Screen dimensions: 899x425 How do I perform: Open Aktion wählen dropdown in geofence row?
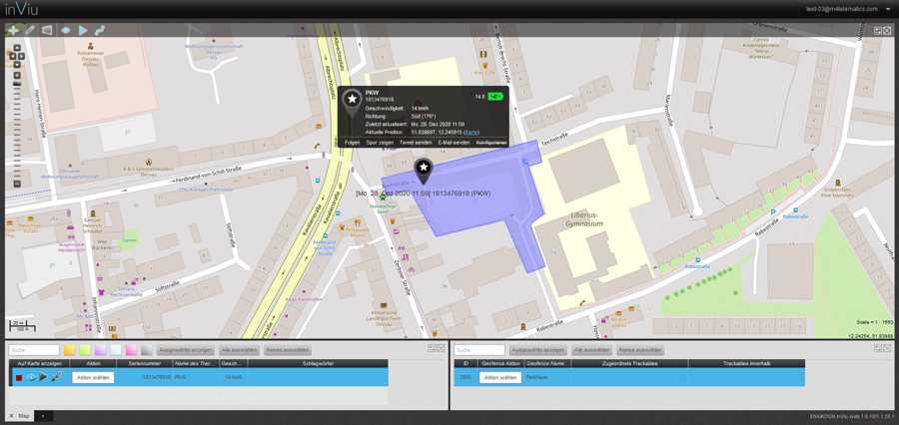click(500, 377)
